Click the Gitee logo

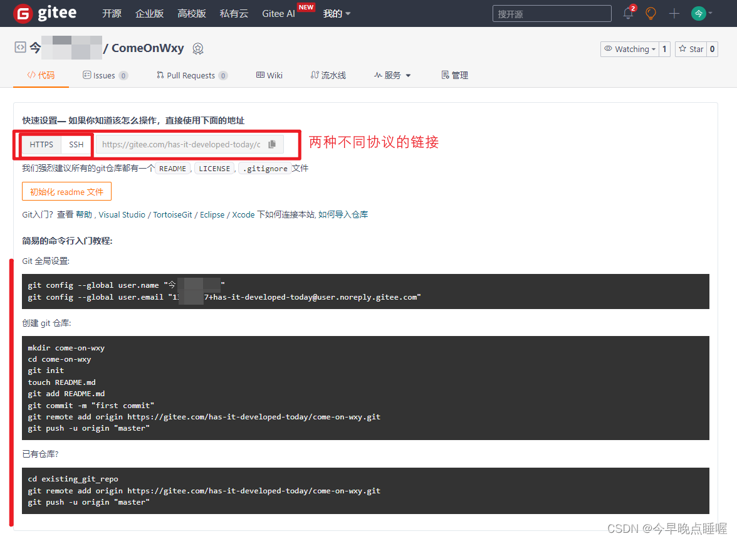[45, 13]
